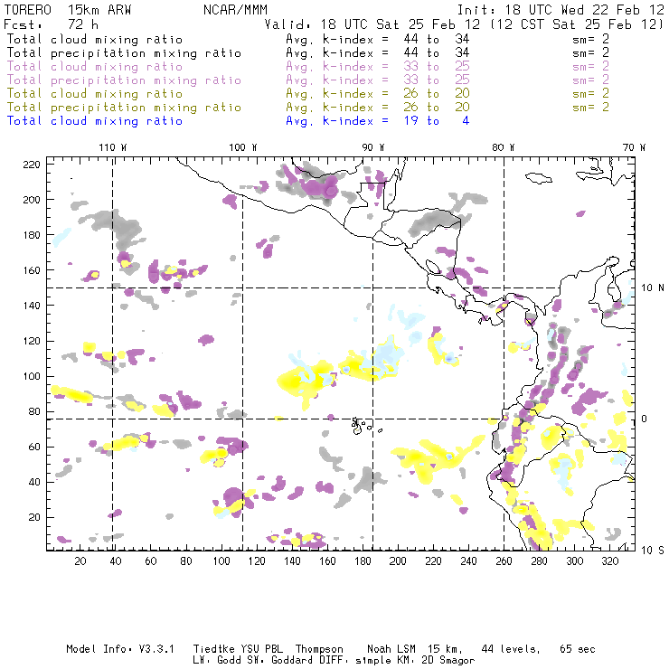This screenshot has height=669, width=669.
Task: Click '80' on the bottom axis
Action: [x=186, y=561]
